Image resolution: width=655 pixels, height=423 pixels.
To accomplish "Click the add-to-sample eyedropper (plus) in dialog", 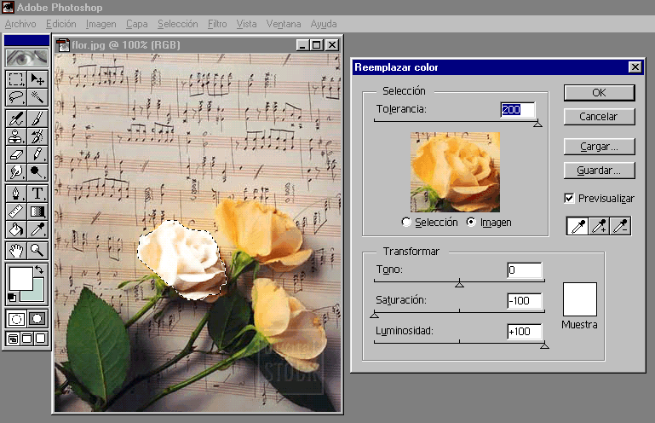I will 599,226.
